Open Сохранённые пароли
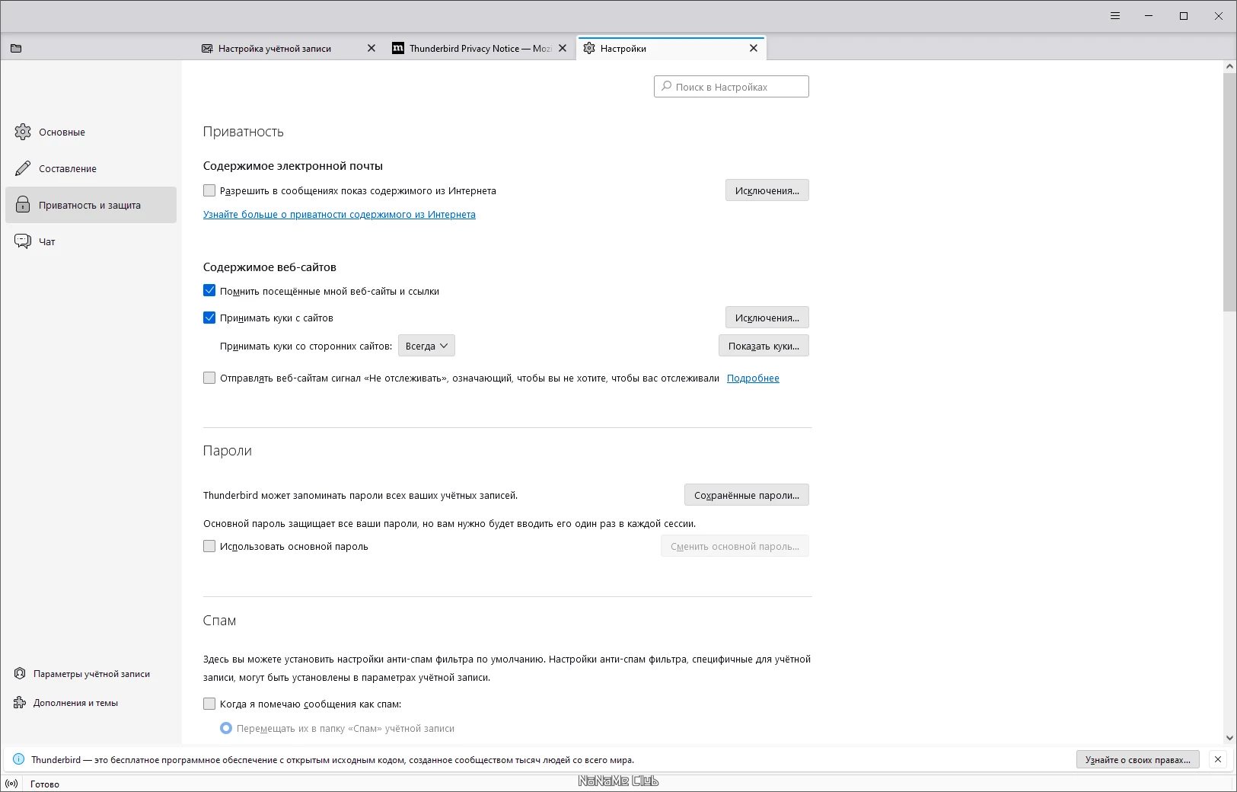The width and height of the screenshot is (1237, 792). (747, 495)
